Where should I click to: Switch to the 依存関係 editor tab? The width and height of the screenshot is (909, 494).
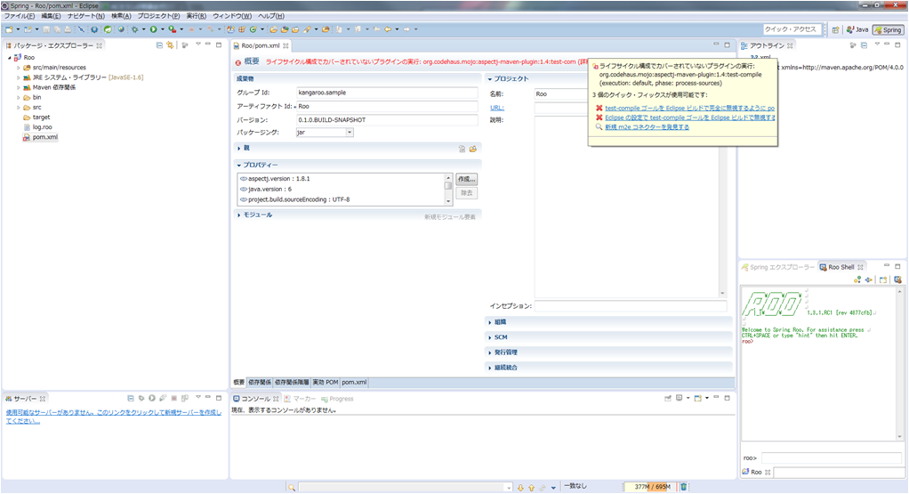[260, 382]
